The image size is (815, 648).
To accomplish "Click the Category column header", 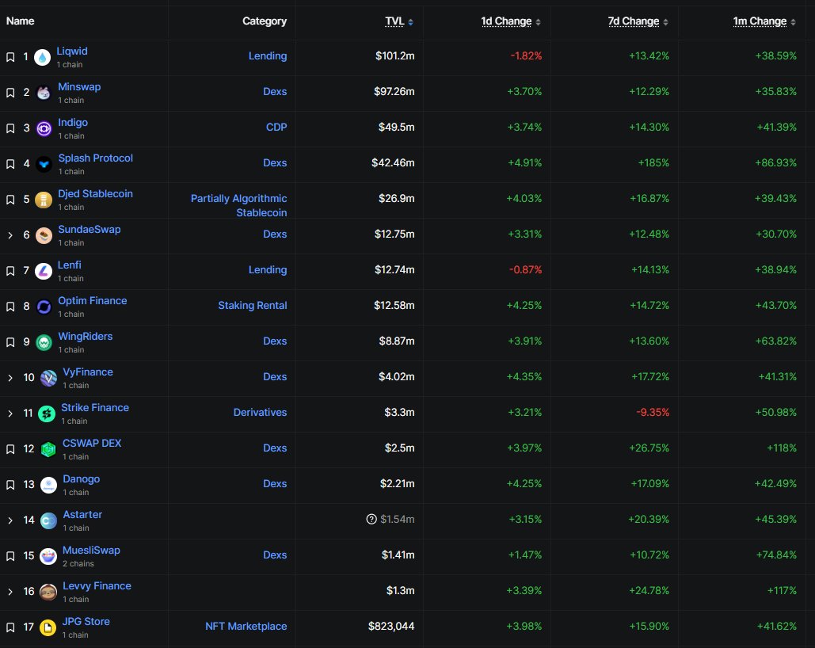I will click(x=265, y=21).
